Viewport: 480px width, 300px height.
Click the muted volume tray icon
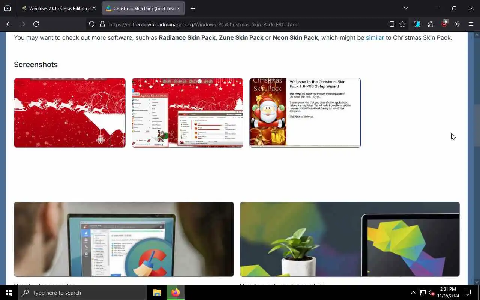pyautogui.click(x=431, y=292)
